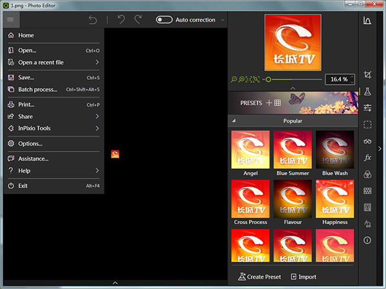Screen dimensions: 386x289
Task: Open the Adjustments sliders icon
Action: click(x=367, y=108)
